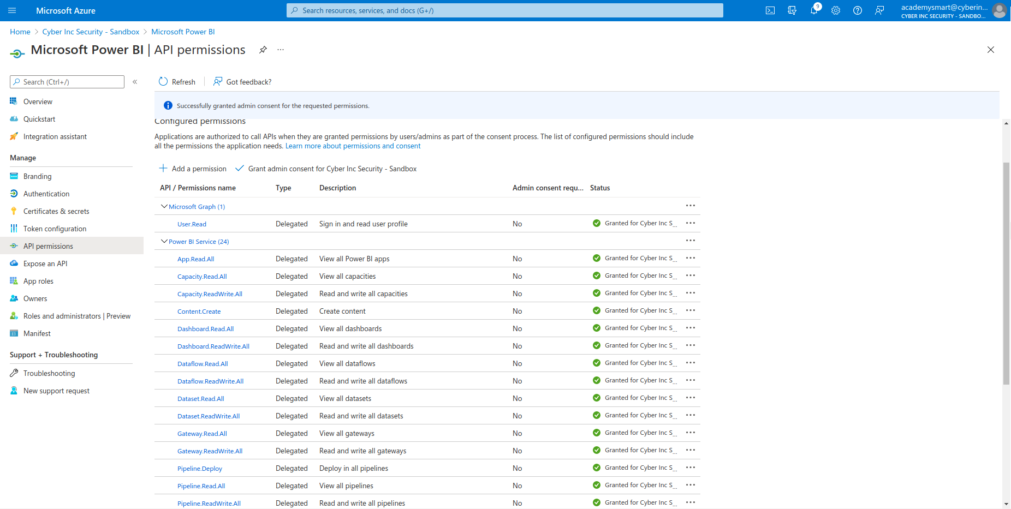Open the top bar feedback icon
This screenshot has width=1011, height=509.
pyautogui.click(x=879, y=10)
